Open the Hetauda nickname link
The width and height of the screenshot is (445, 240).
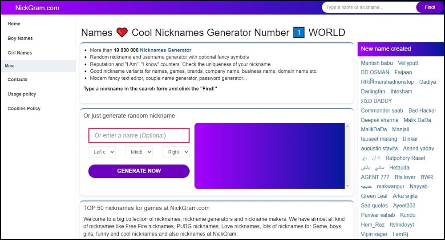pyautogui.click(x=399, y=168)
